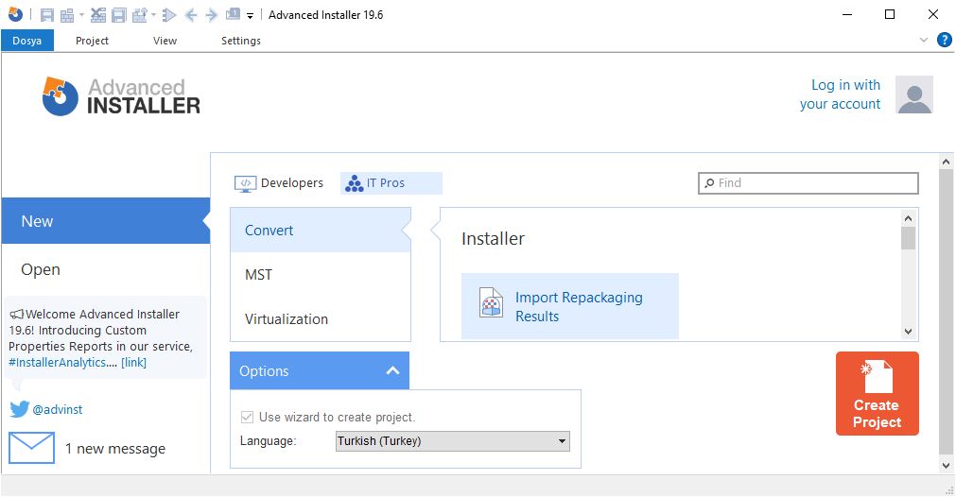
Task: Collapse the Options panel header
Action: [x=320, y=370]
